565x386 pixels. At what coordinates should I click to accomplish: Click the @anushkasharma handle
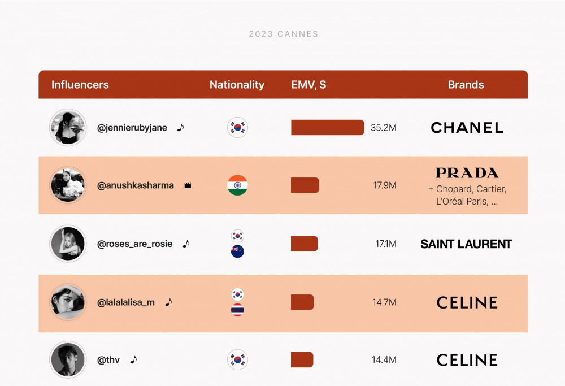pos(136,185)
